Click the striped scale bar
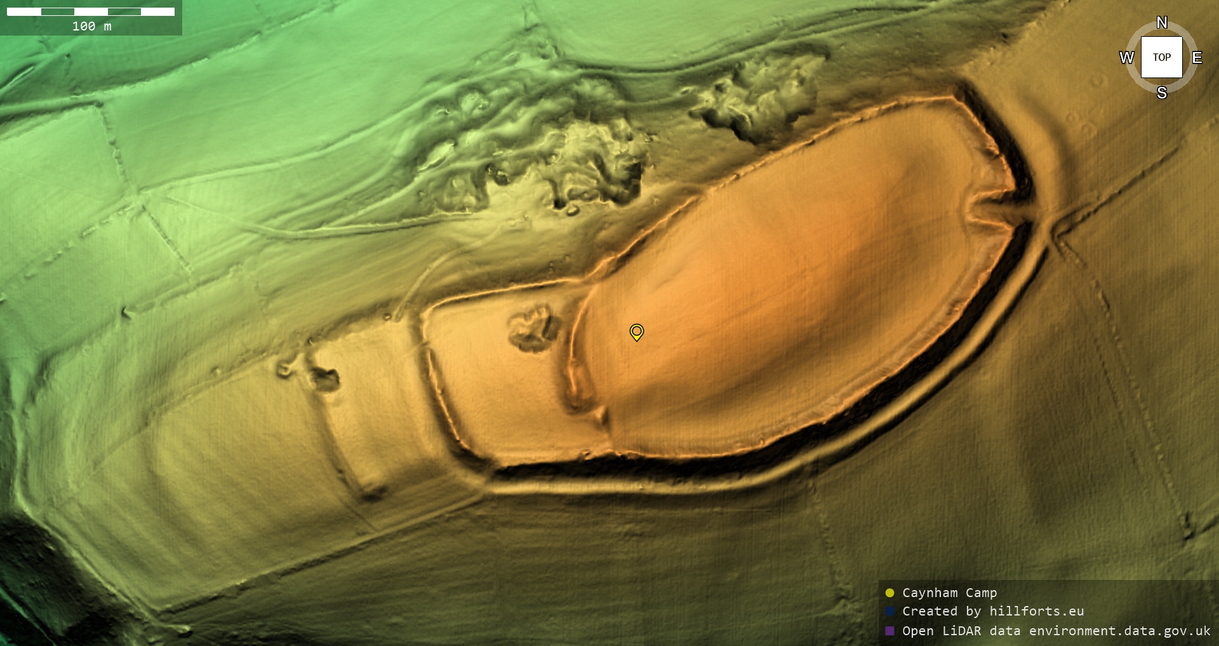1219x646 pixels. [91, 11]
